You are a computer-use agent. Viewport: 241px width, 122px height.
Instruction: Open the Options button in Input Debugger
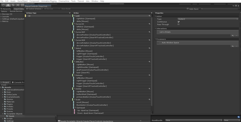pyautogui.click(x=5, y=11)
